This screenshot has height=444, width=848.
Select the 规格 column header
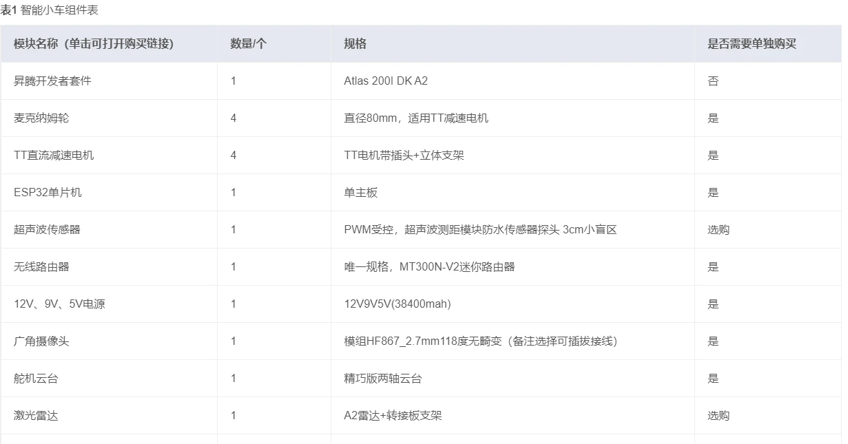(355, 44)
